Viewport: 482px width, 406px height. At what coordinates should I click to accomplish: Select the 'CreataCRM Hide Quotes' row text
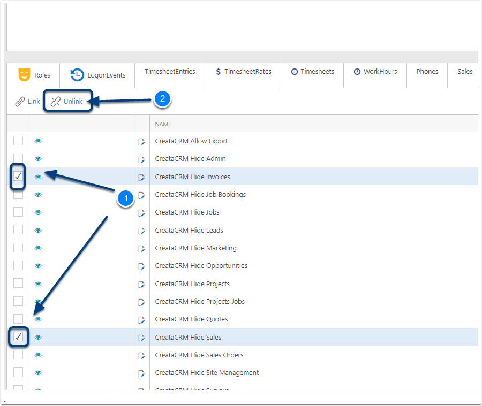point(191,319)
